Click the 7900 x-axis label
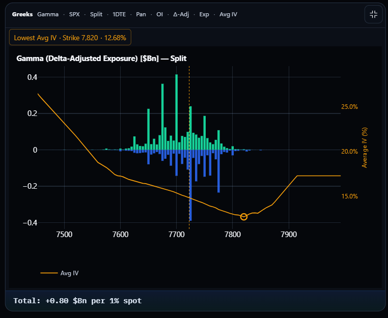The height and width of the screenshot is (318, 388). click(x=289, y=234)
